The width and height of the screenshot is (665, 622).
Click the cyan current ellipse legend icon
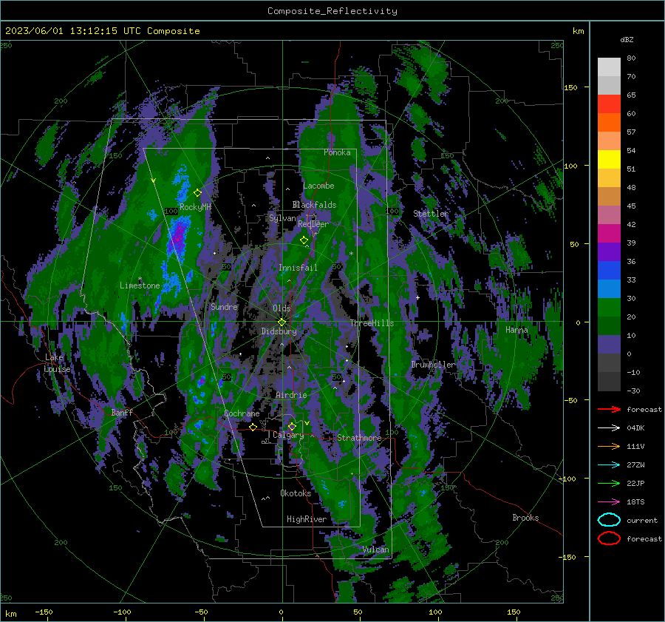click(609, 520)
